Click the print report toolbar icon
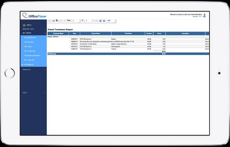Viewport: 230px width, 147px height. coord(54,20)
